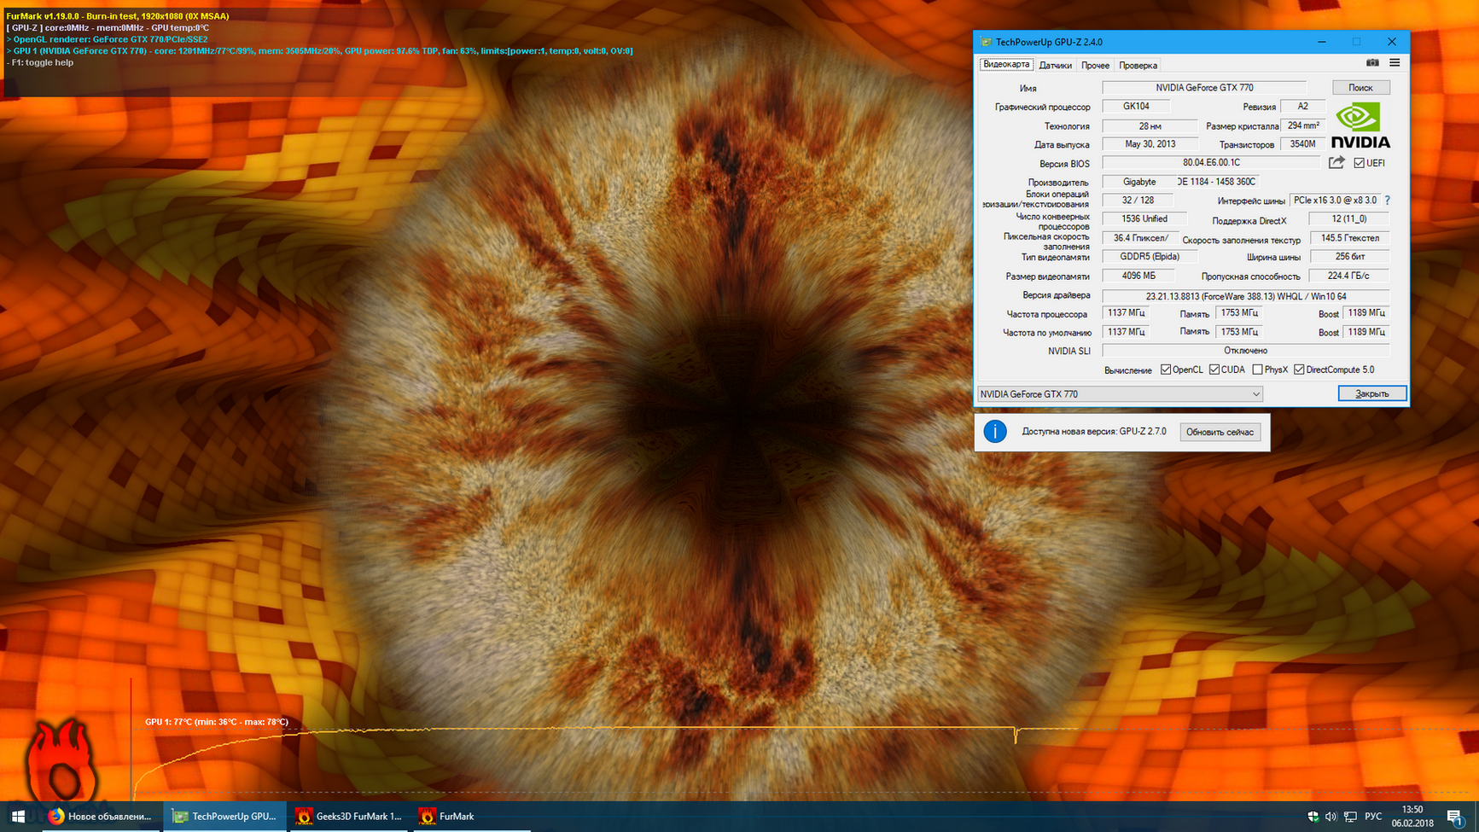This screenshot has height=832, width=1479.
Task: Click the GDDR5 (Elpida) memory type value
Action: (1149, 257)
